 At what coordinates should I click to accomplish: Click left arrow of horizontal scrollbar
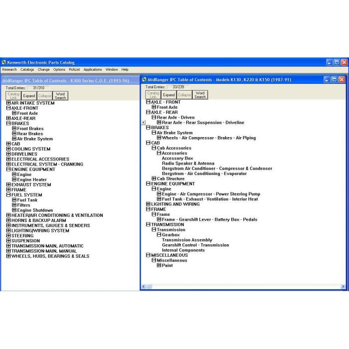[x=144, y=287]
